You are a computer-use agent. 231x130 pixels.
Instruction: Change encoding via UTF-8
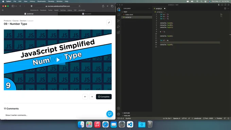point(184,118)
